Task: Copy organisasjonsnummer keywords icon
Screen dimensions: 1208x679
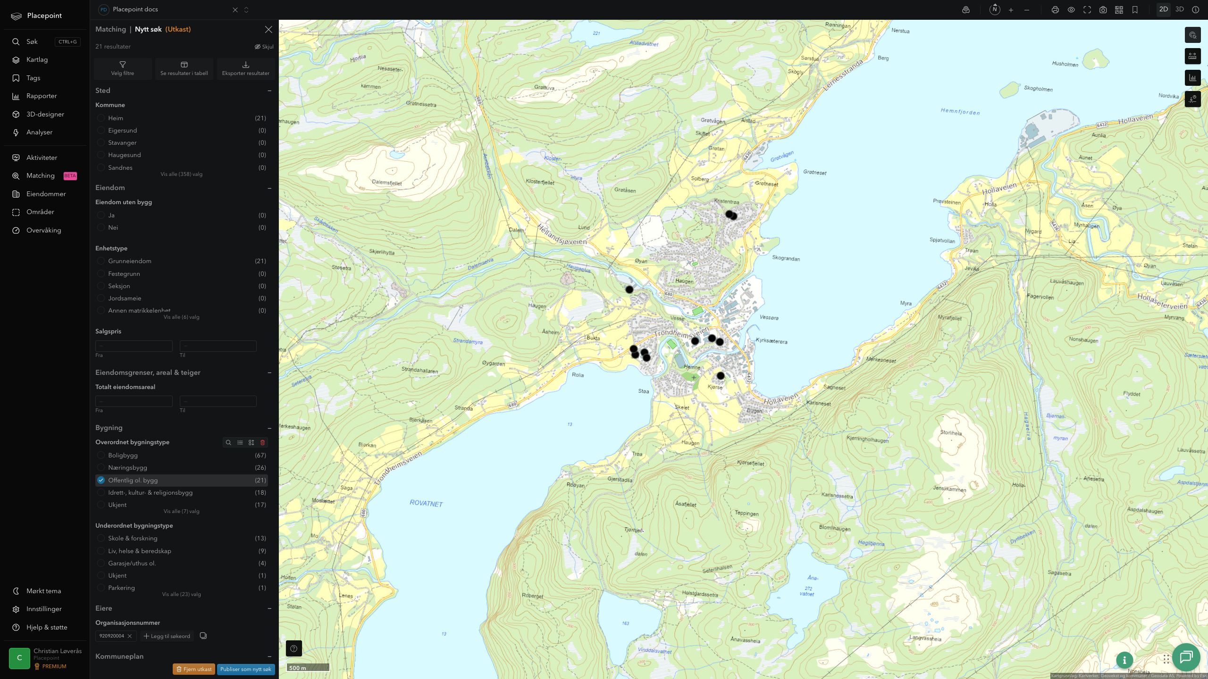Action: coord(203,636)
